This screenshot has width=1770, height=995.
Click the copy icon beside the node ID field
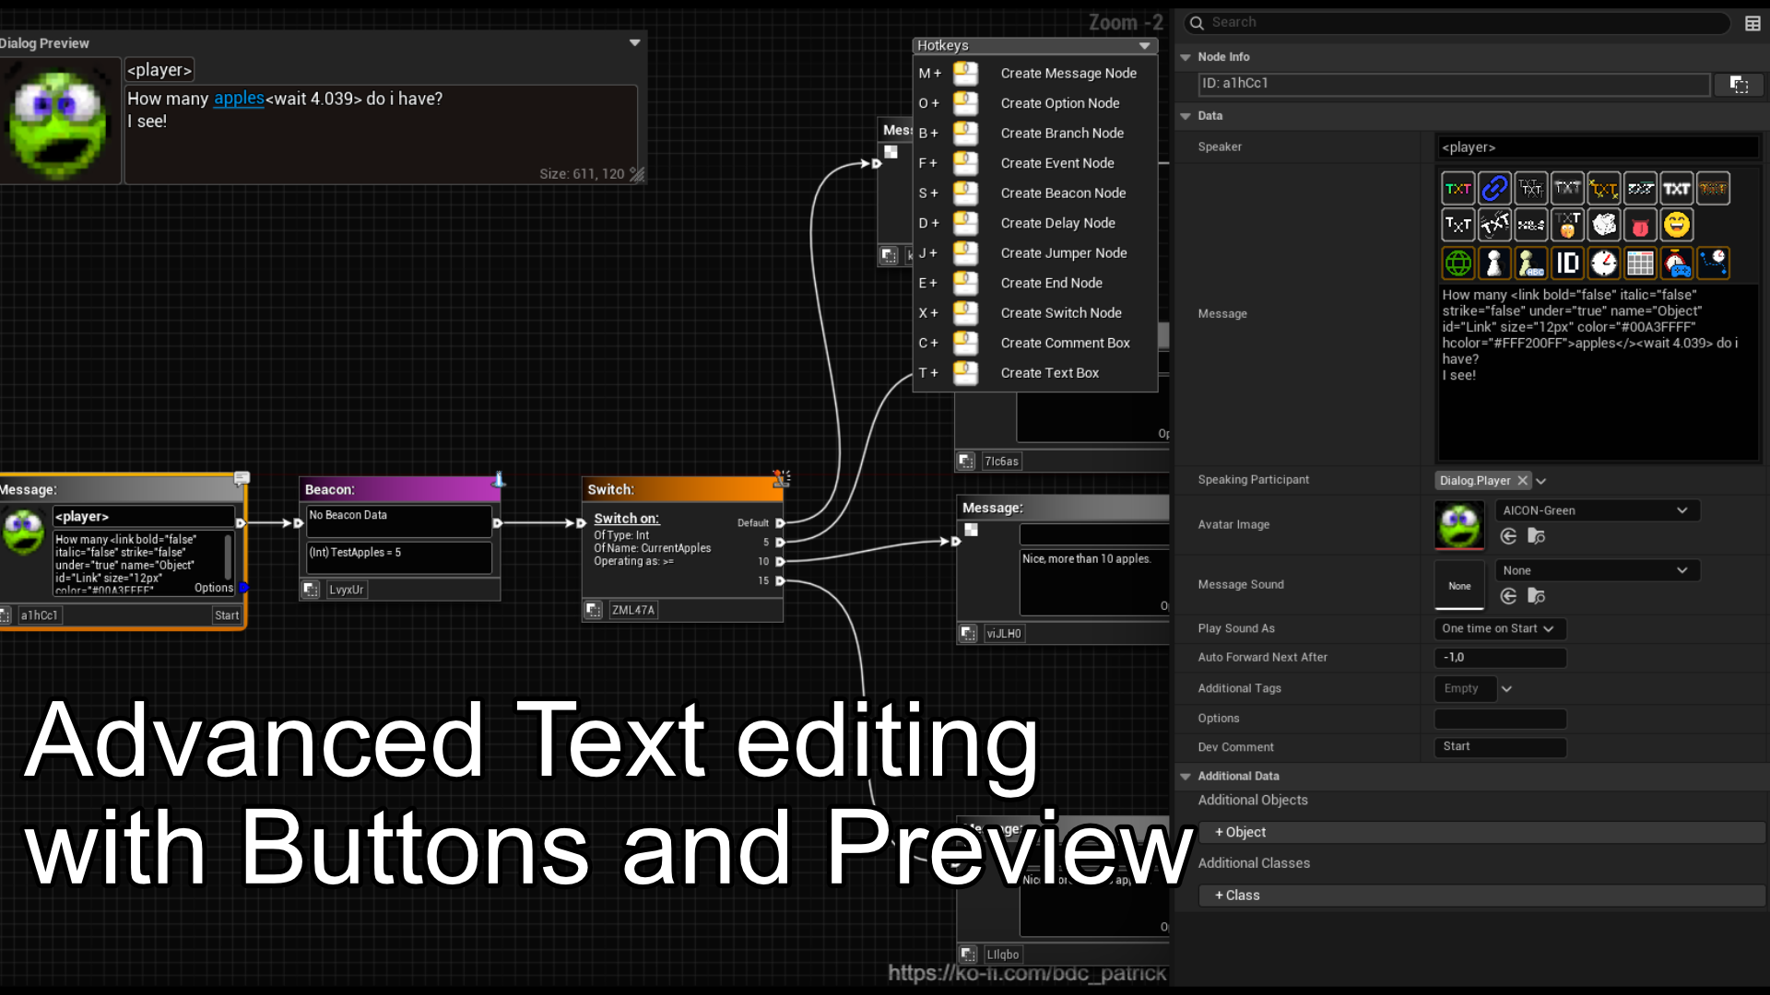tap(1739, 85)
